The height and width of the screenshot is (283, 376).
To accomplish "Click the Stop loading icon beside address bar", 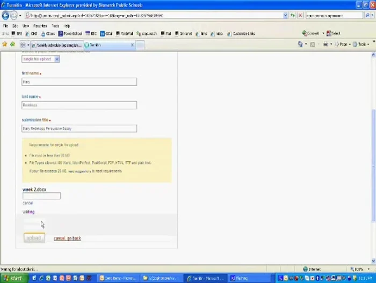I will tap(300, 16).
